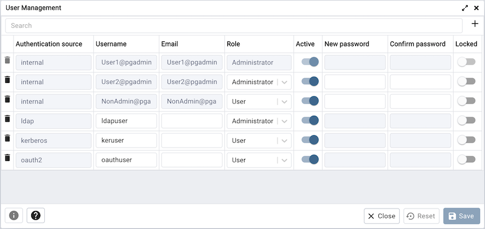Toggle Active switch for User2@pgadmin
The width and height of the screenshot is (485, 229).
(310, 82)
